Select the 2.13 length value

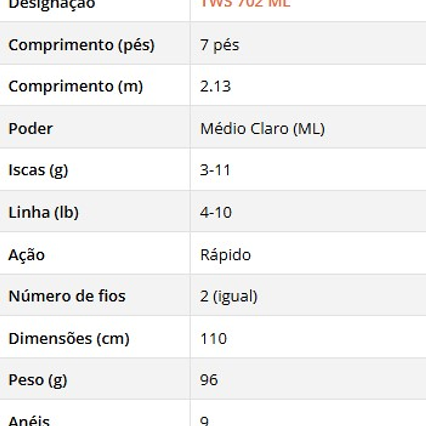215,86
